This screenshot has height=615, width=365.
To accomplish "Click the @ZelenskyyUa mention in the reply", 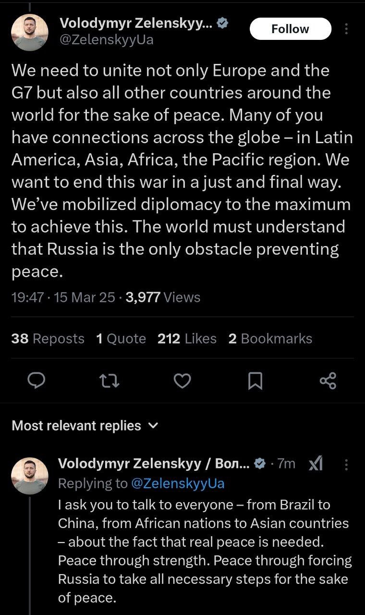I will [178, 483].
